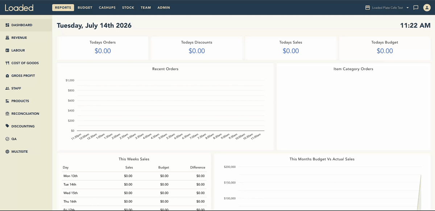The image size is (435, 211).
Task: Expand the venue selector dropdown arrow
Action: (407, 8)
